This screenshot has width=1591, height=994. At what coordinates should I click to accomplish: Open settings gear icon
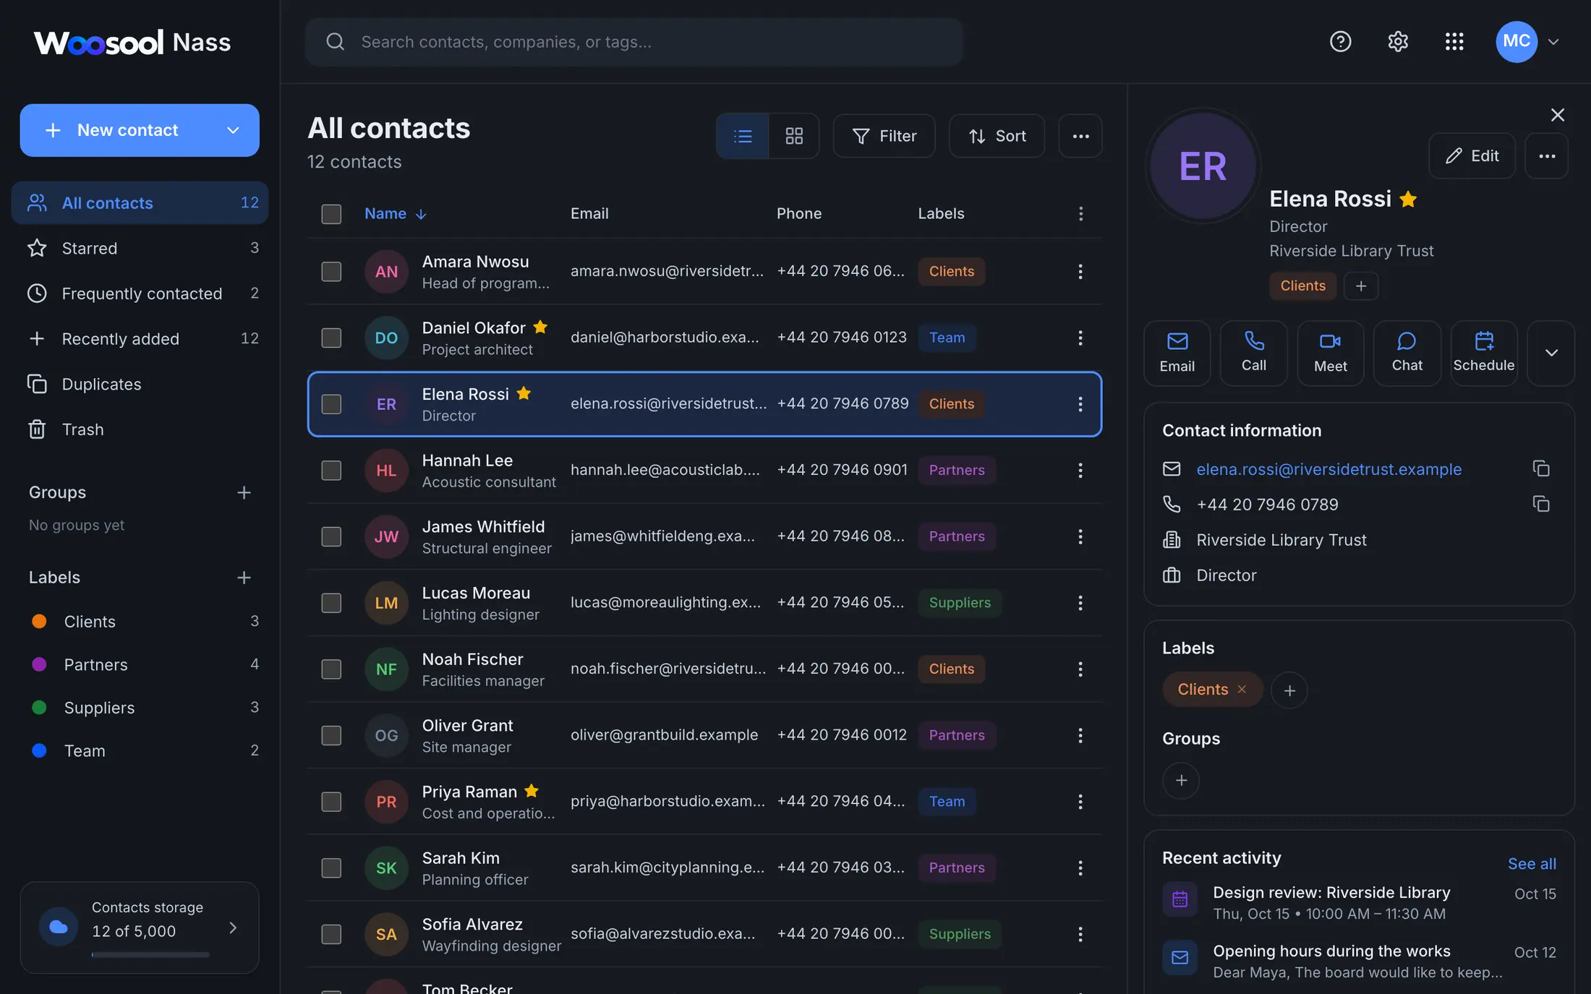[x=1397, y=42]
